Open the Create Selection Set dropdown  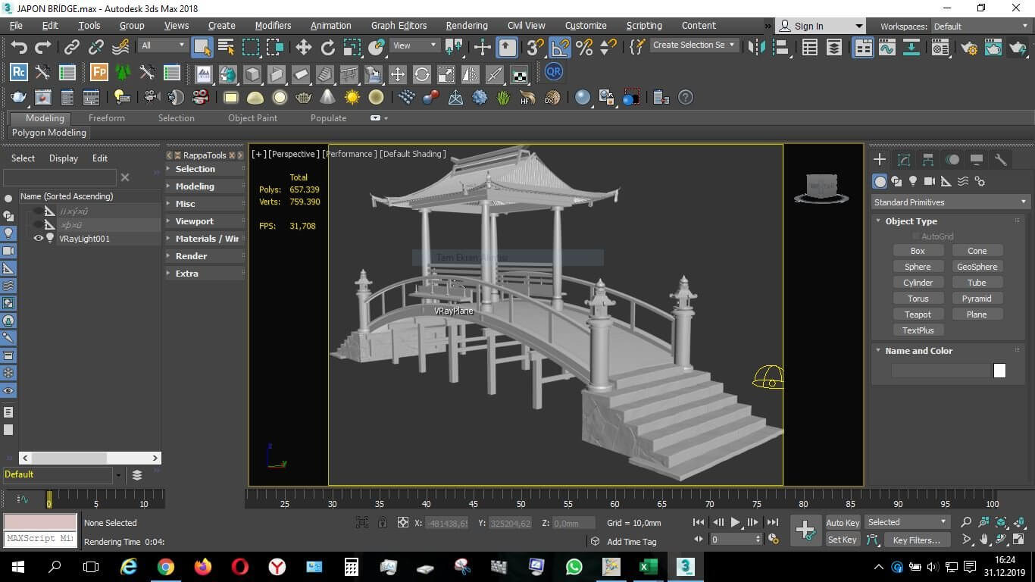(x=694, y=45)
